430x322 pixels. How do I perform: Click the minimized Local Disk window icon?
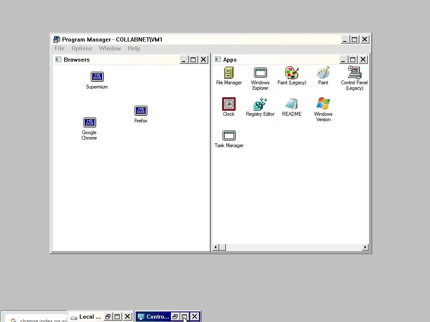pyautogui.click(x=74, y=317)
